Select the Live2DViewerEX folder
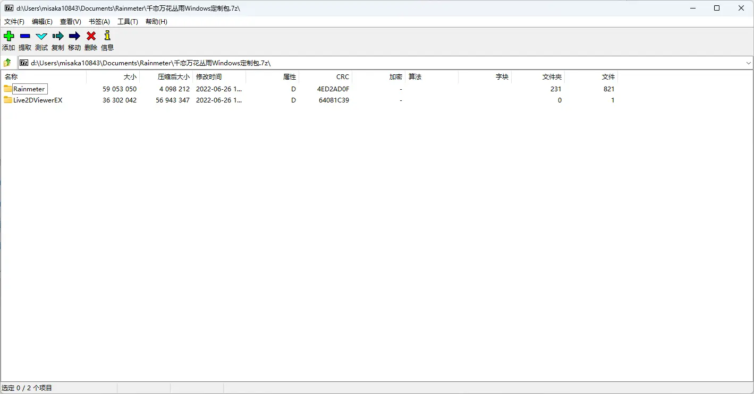 click(37, 100)
